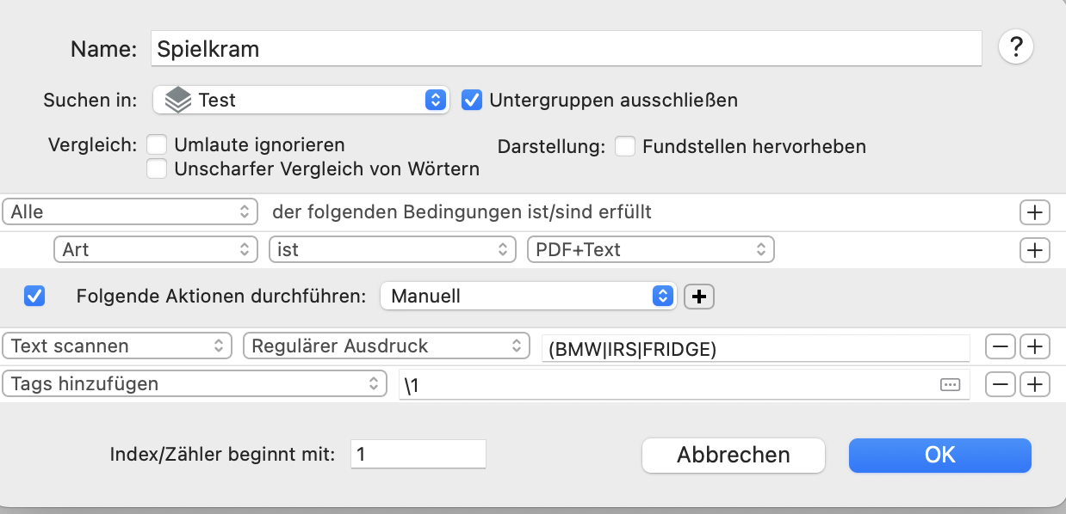
Task: Enable Umlaute ignorieren checkbox
Action: pyautogui.click(x=157, y=145)
